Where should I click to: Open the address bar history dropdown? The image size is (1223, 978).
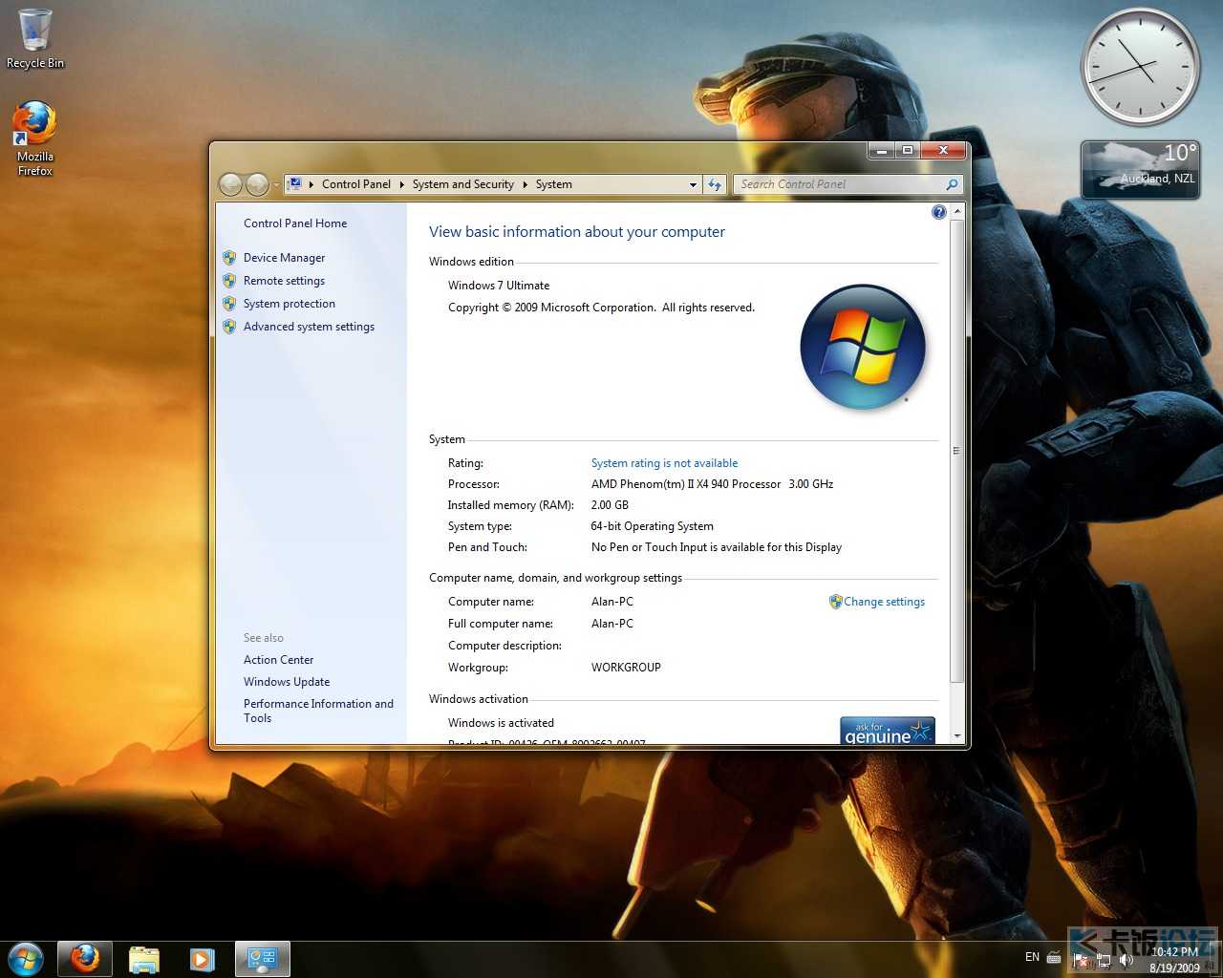(694, 184)
